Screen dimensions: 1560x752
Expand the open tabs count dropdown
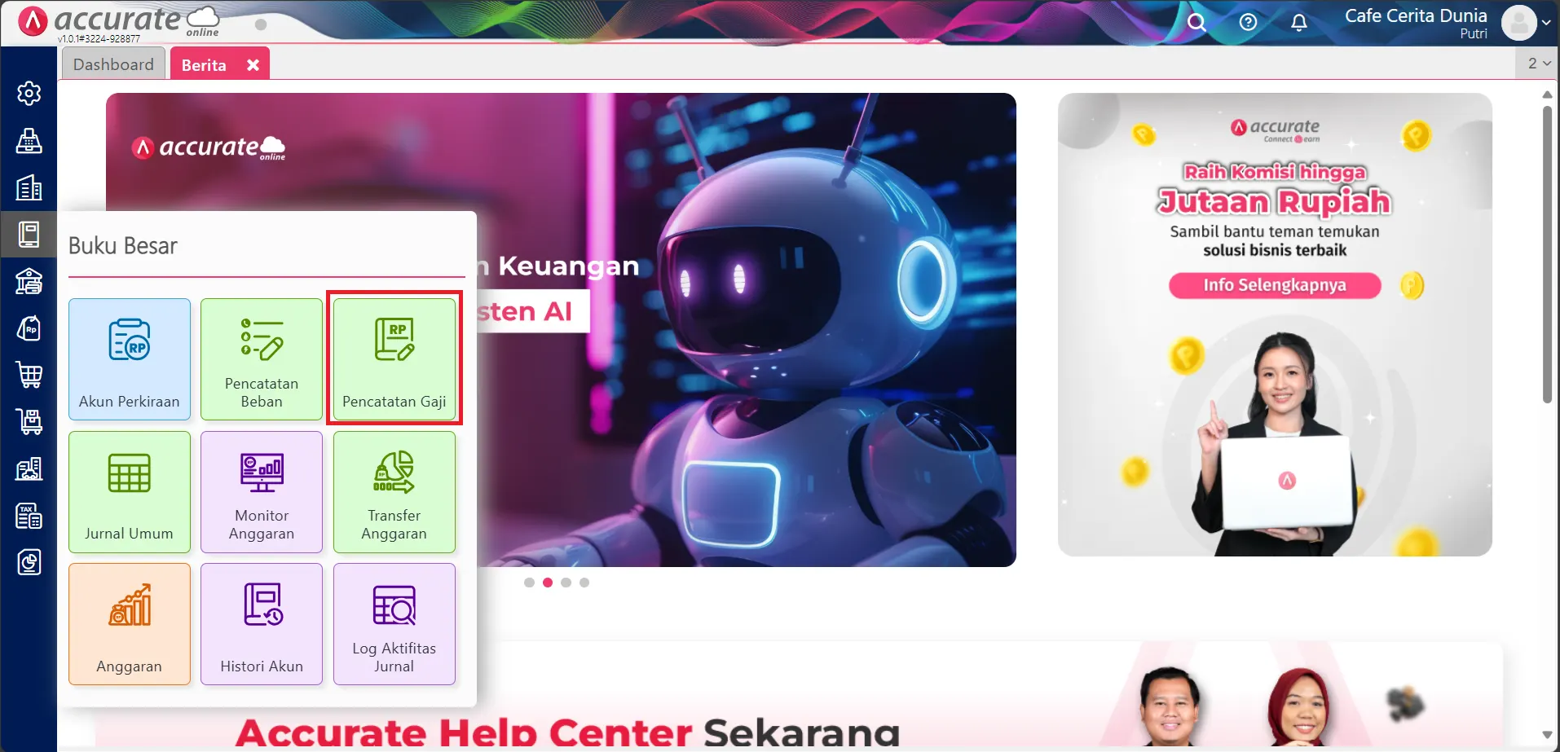1539,63
